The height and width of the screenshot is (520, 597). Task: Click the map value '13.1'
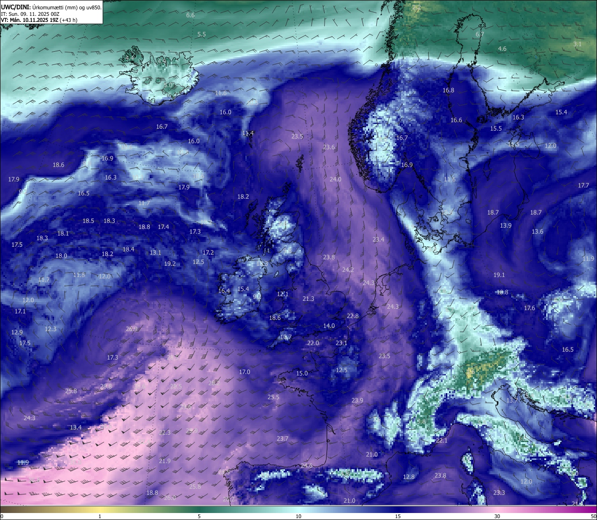coord(155,253)
